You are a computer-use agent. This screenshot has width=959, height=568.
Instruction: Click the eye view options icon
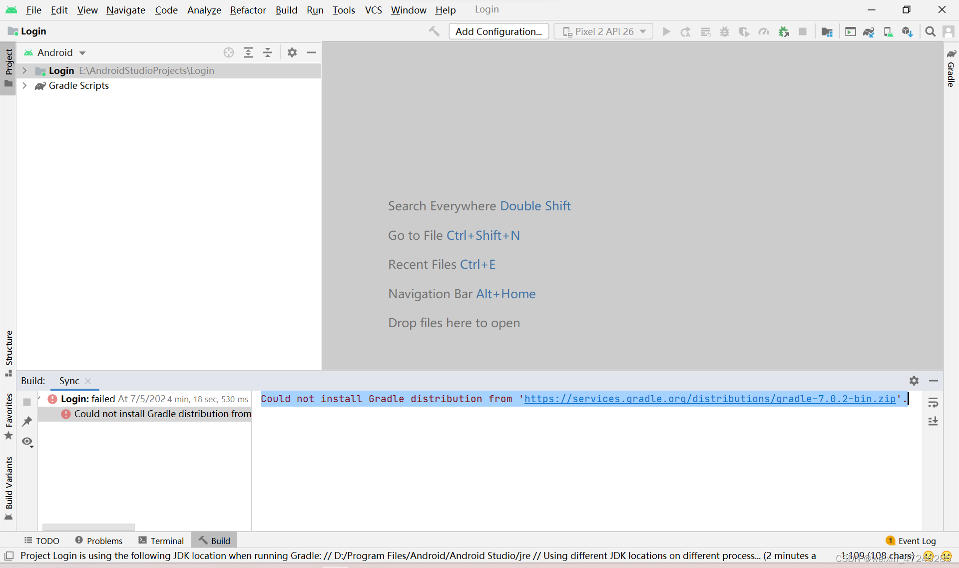pos(27,442)
